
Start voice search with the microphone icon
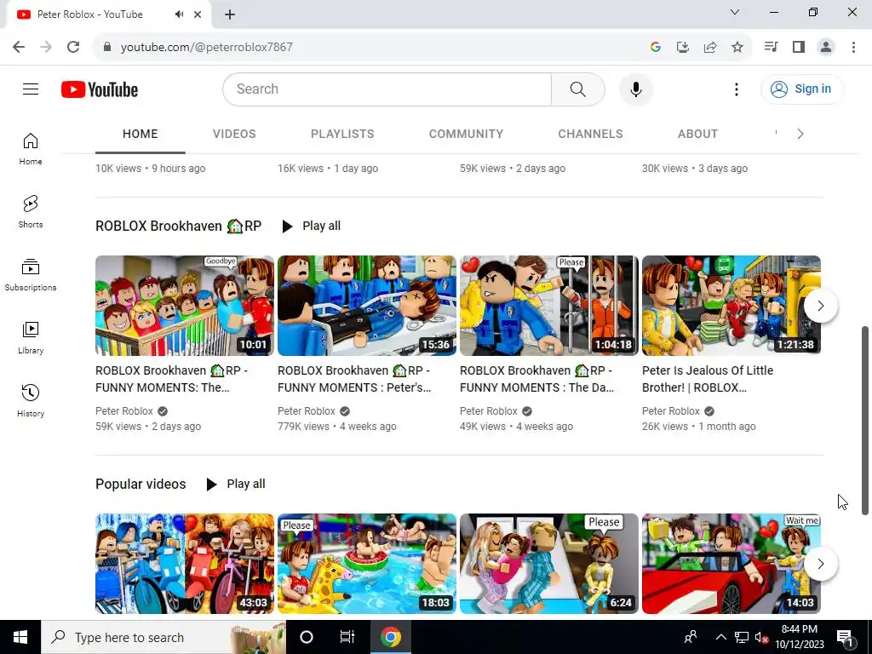pyautogui.click(x=635, y=89)
